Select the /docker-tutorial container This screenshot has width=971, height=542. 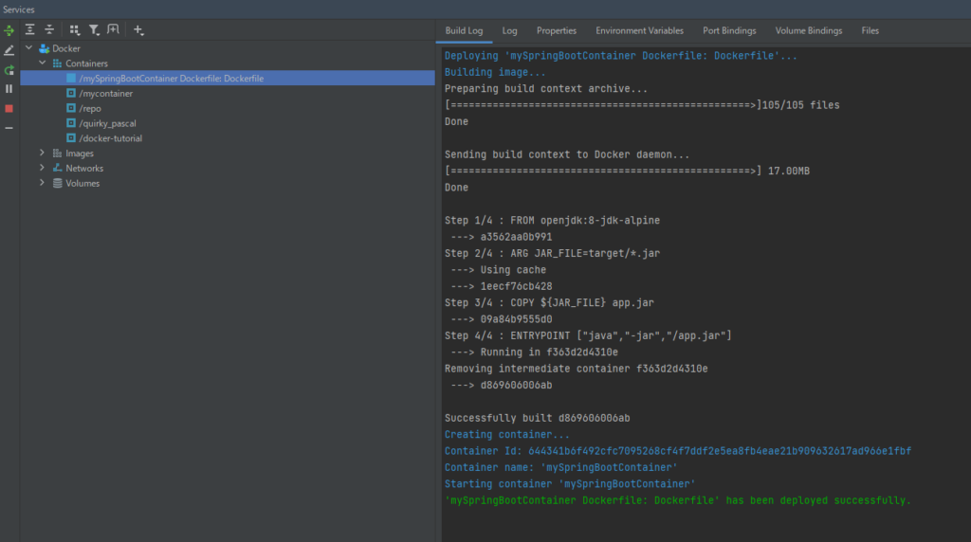110,138
